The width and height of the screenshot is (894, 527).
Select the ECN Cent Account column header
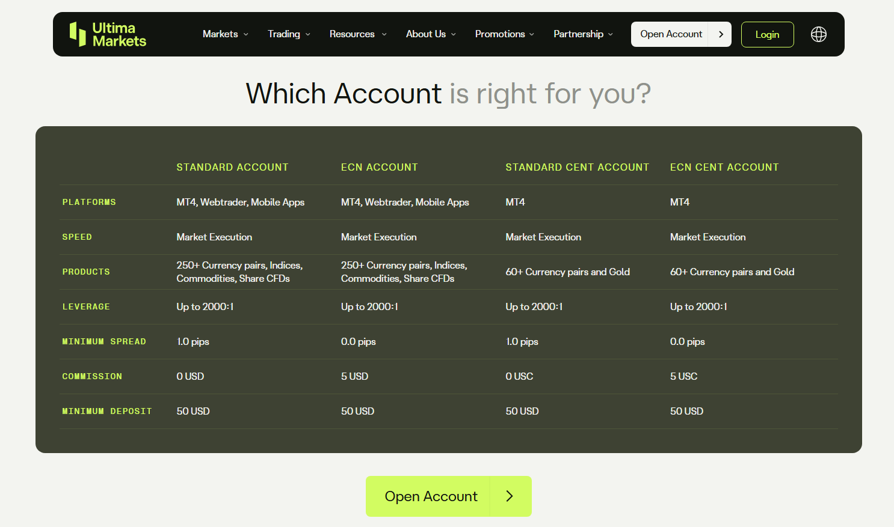pos(724,167)
